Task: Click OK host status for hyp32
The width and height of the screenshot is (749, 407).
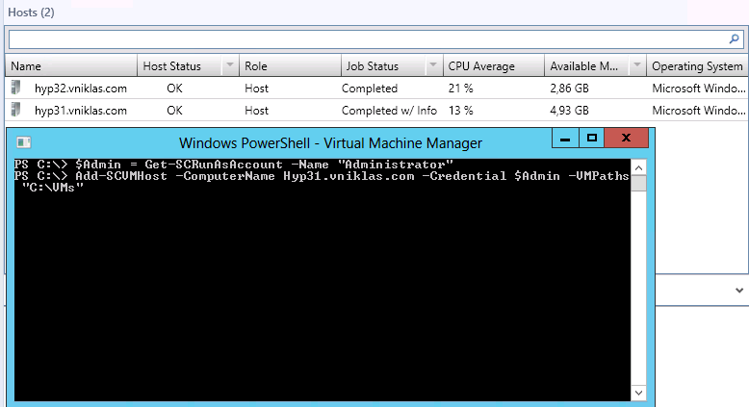Action: coord(174,89)
